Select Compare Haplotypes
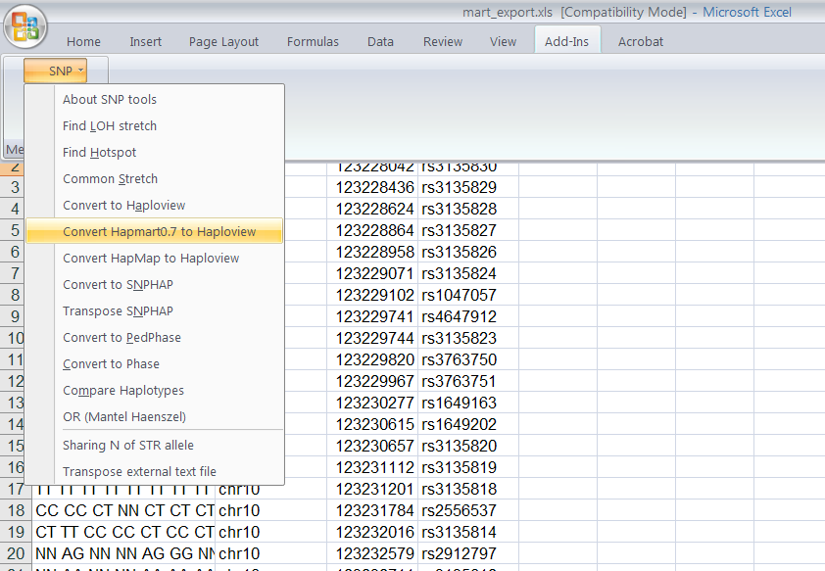This screenshot has height=571, width=825. pyautogui.click(x=154, y=390)
